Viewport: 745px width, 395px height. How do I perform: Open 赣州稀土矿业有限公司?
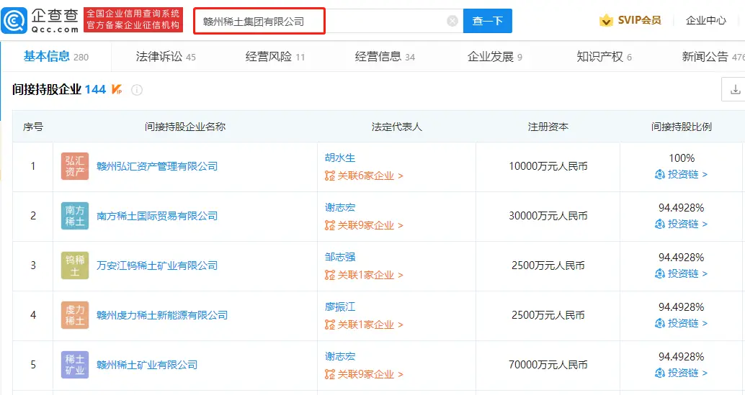point(147,365)
